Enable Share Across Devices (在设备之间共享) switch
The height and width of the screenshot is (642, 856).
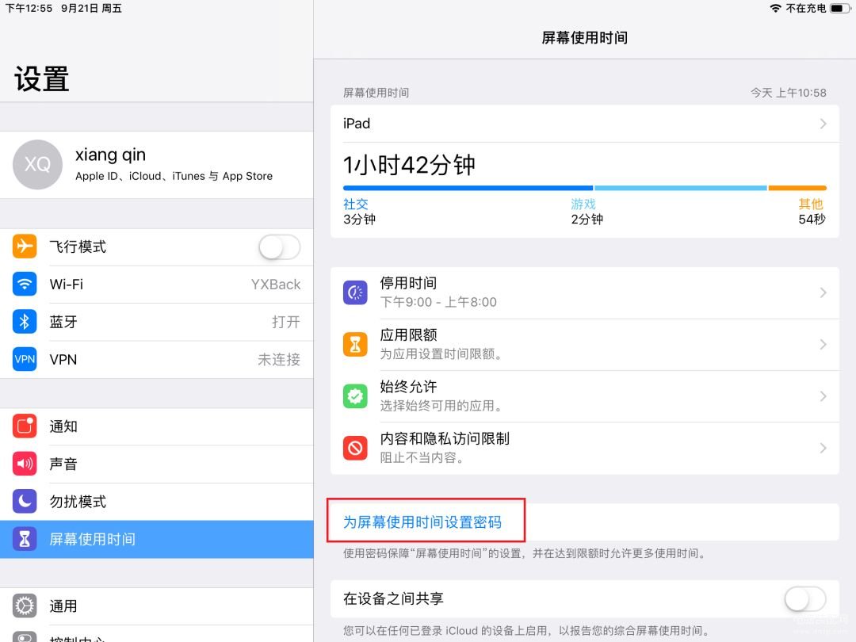(804, 599)
